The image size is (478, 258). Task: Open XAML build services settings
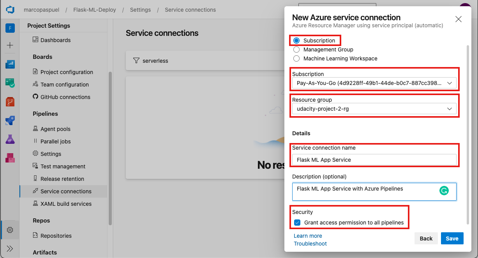tap(66, 204)
